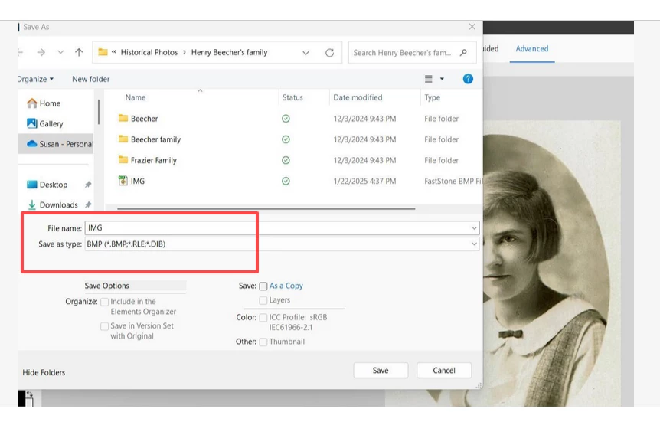Viewport: 660px width, 422px height.
Task: Toggle Include in the Elements Organizer
Action: (104, 302)
